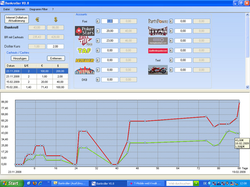Toggle currency button for InterPoker account
The height and width of the screenshot is (187, 250).
[x=98, y=70]
